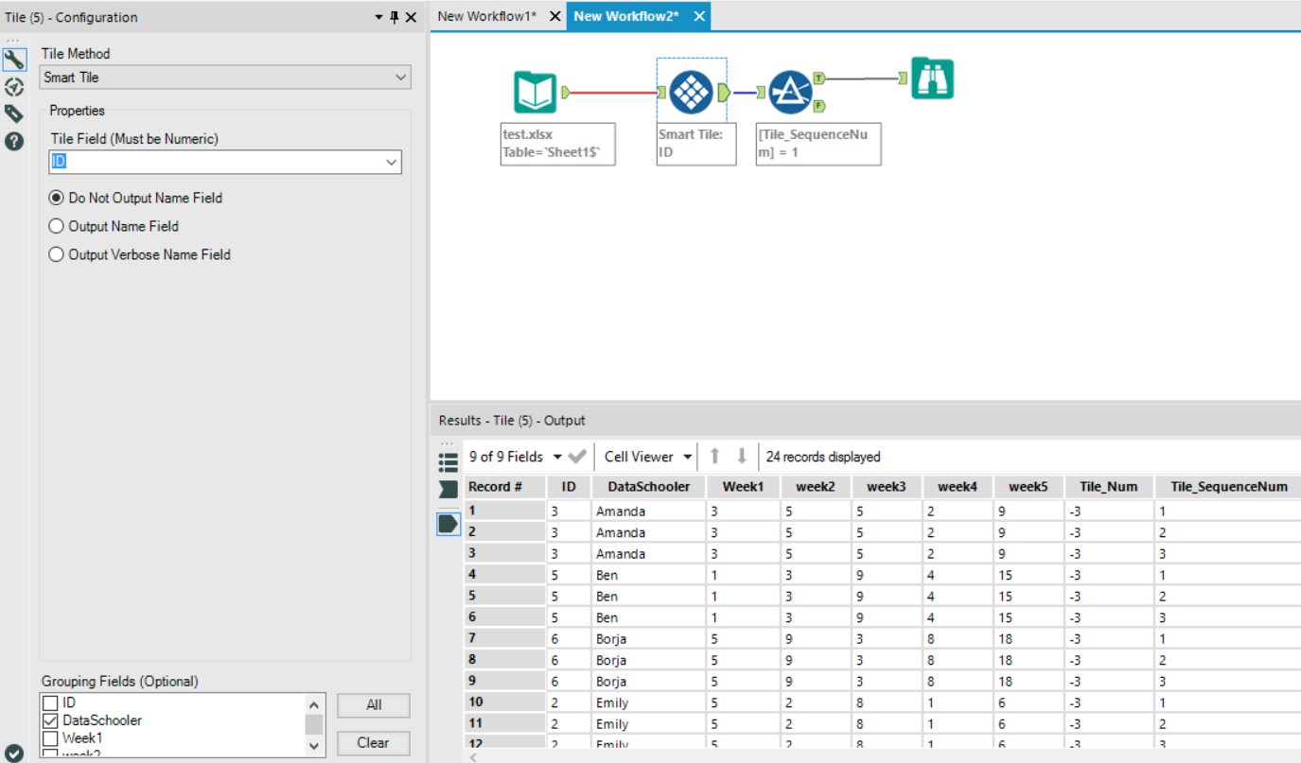Open the wrench configuration icon
This screenshot has width=1301, height=763.
[14, 60]
